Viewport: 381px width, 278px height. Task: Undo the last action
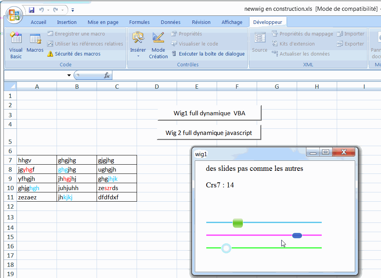[41, 10]
